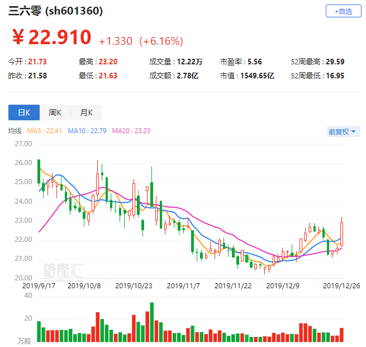Click the 2019/12/9 date axis label
Viewport: 366px width, 347px height.
[x=283, y=286]
